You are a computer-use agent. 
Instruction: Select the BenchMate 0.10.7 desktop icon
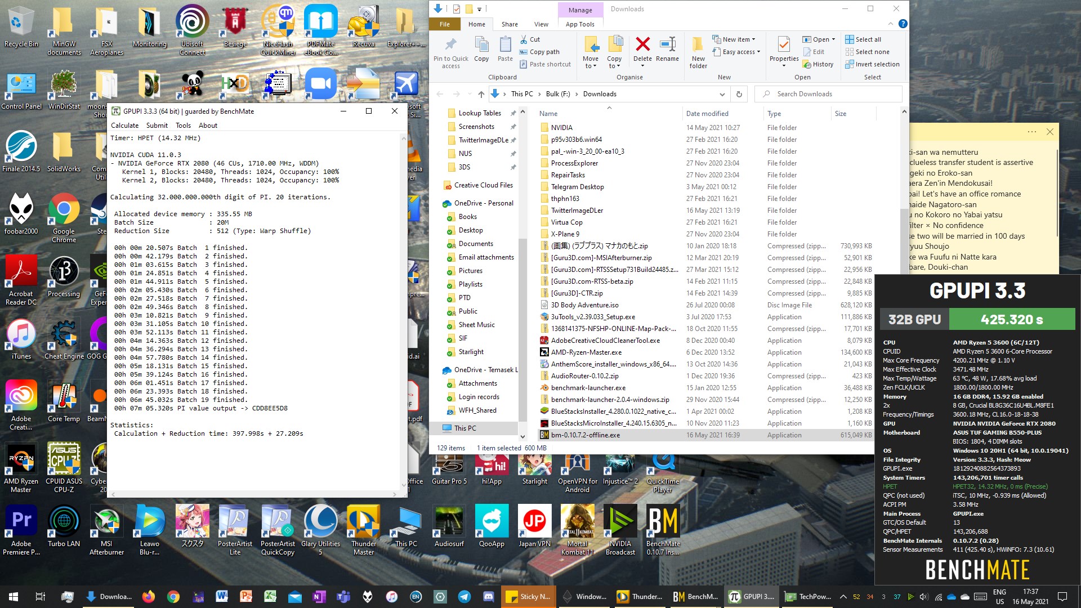663,530
